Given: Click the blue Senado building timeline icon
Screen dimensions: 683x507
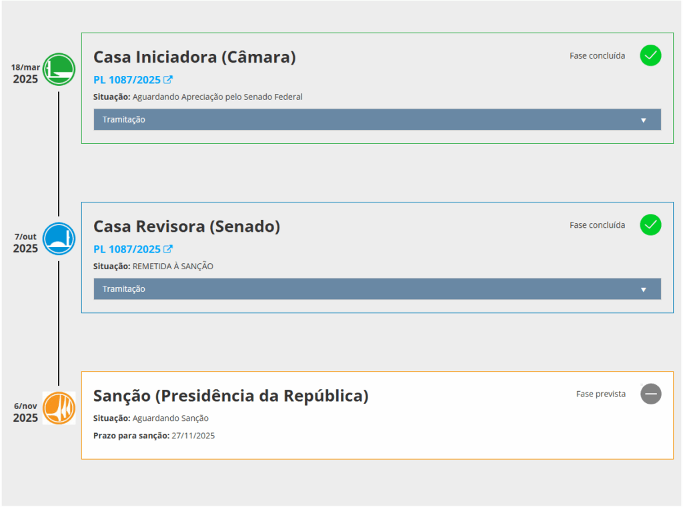Looking at the screenshot, I should point(59,239).
